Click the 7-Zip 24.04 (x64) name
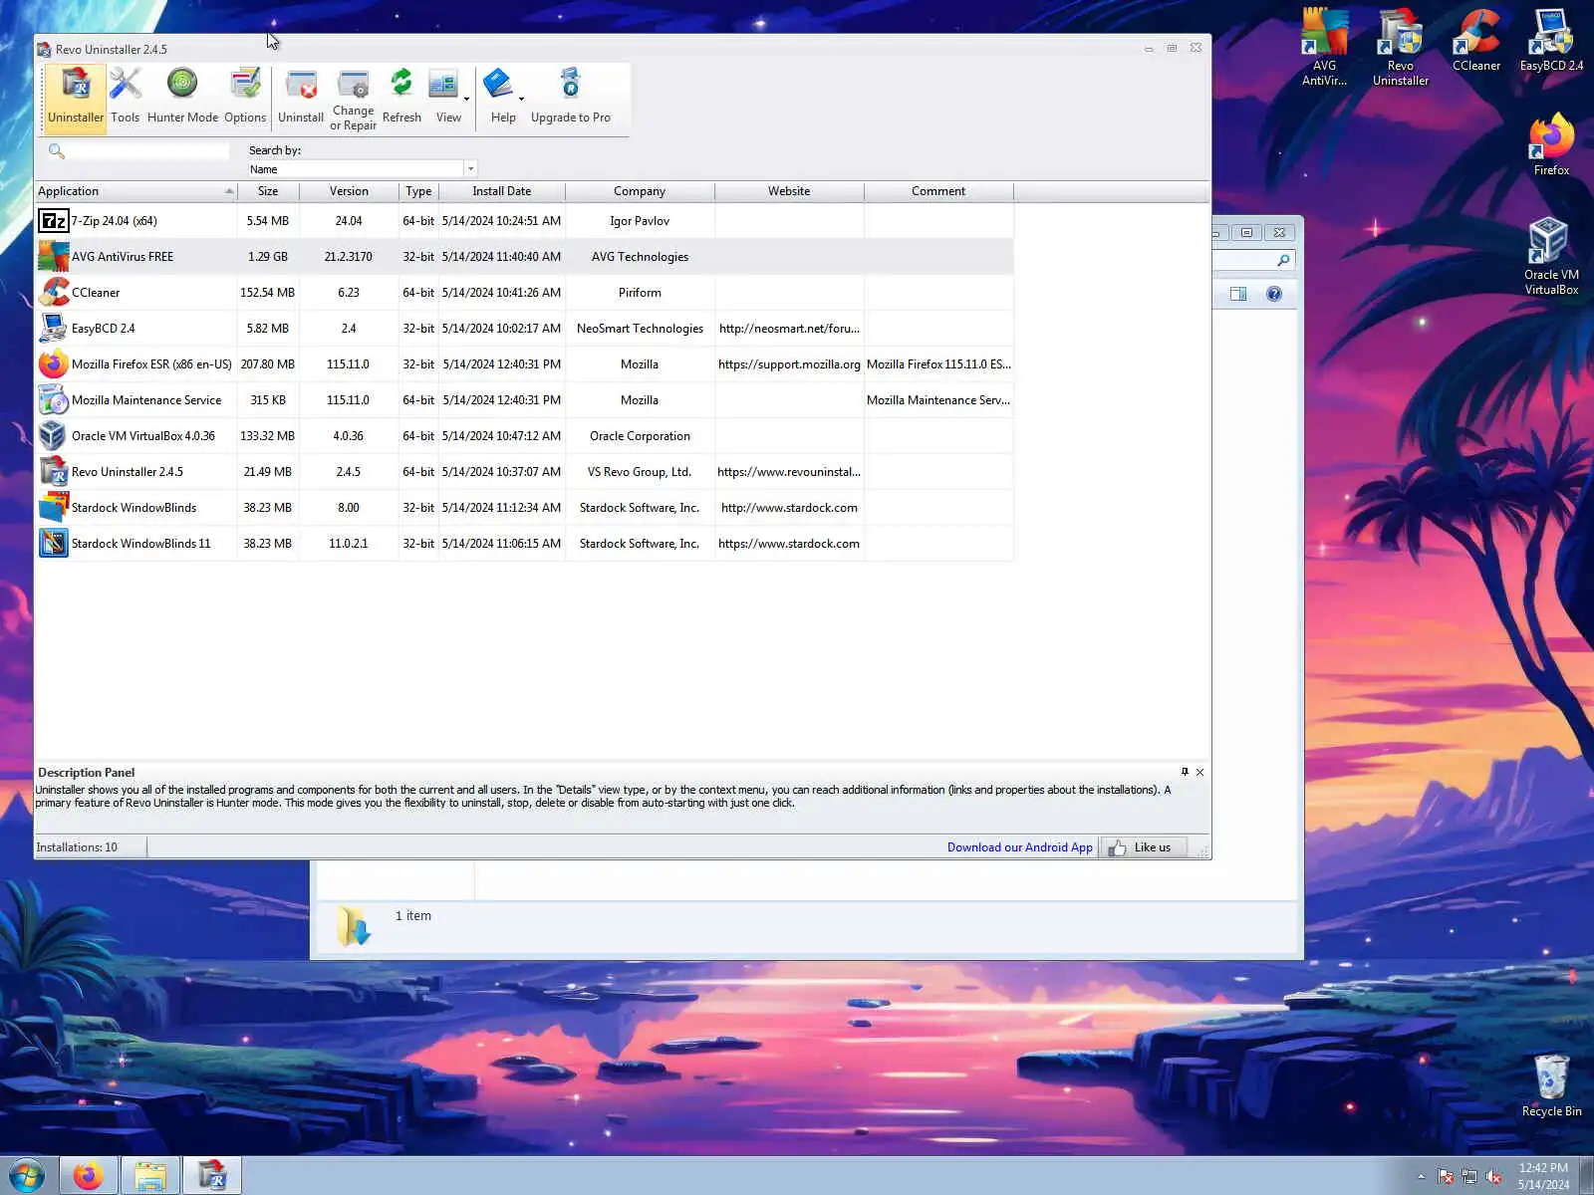The height and width of the screenshot is (1195, 1594). coord(114,221)
